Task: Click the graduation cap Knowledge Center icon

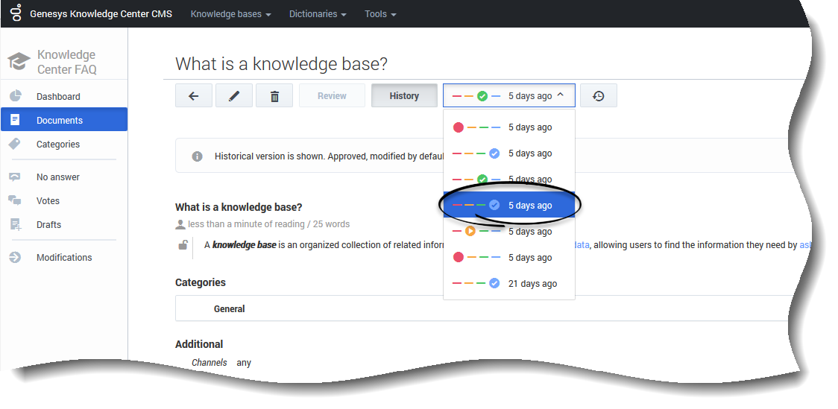Action: pyautogui.click(x=19, y=61)
